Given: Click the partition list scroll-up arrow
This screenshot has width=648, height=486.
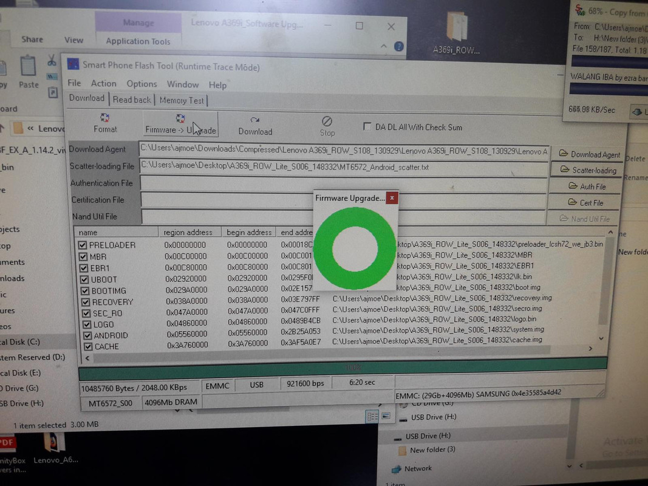Looking at the screenshot, I should point(610,233).
